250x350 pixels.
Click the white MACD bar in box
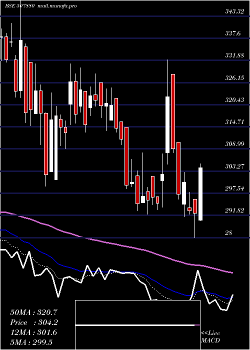[135, 325]
